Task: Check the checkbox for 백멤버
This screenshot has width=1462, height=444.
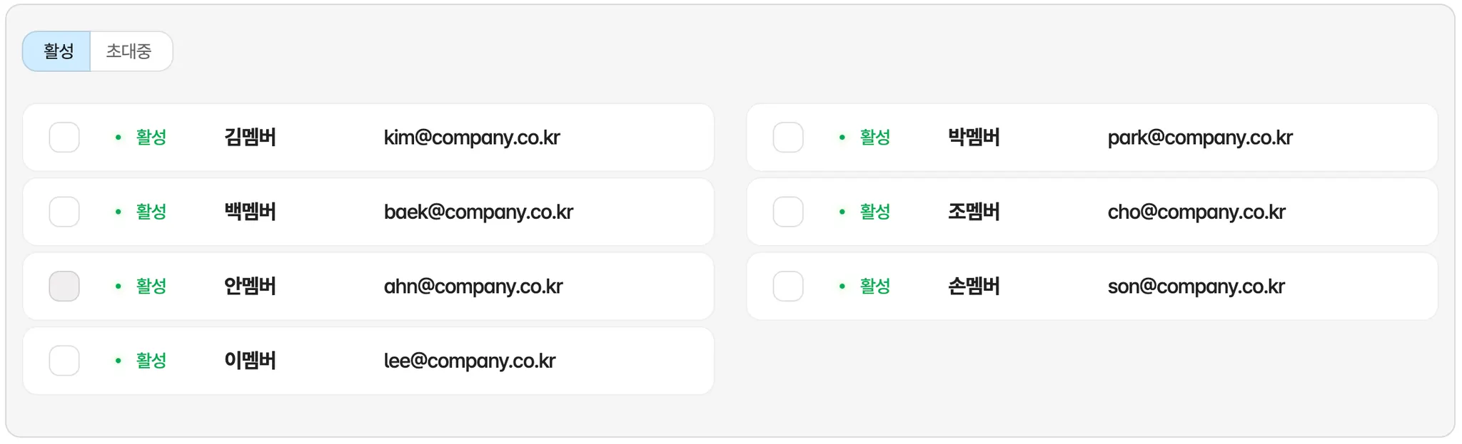Action: [x=64, y=212]
